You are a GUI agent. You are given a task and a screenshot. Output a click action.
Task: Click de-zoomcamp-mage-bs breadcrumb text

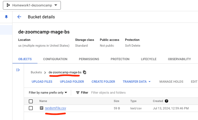point(65,72)
